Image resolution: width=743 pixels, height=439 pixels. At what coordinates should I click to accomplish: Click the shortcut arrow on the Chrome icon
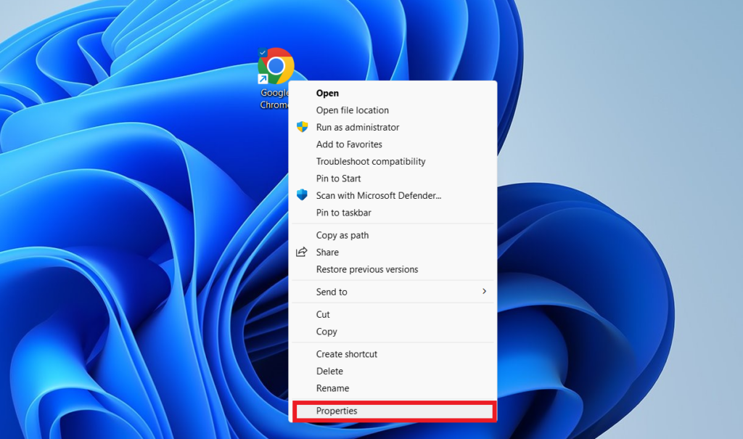coord(263,78)
